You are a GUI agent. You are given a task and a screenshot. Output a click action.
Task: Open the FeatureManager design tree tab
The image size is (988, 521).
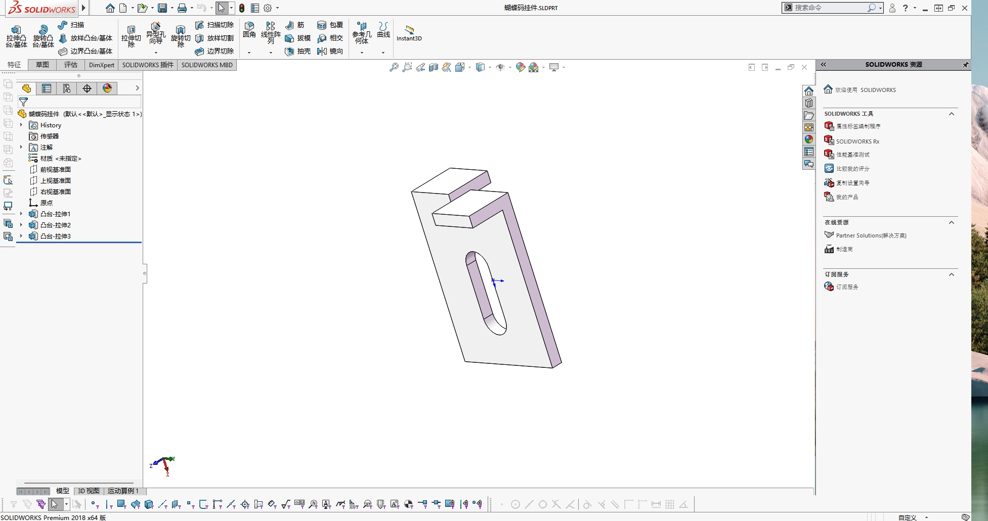26,88
